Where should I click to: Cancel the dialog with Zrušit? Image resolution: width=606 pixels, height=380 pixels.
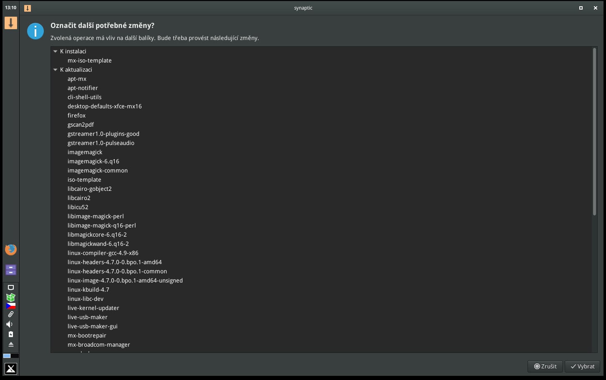(x=545, y=366)
